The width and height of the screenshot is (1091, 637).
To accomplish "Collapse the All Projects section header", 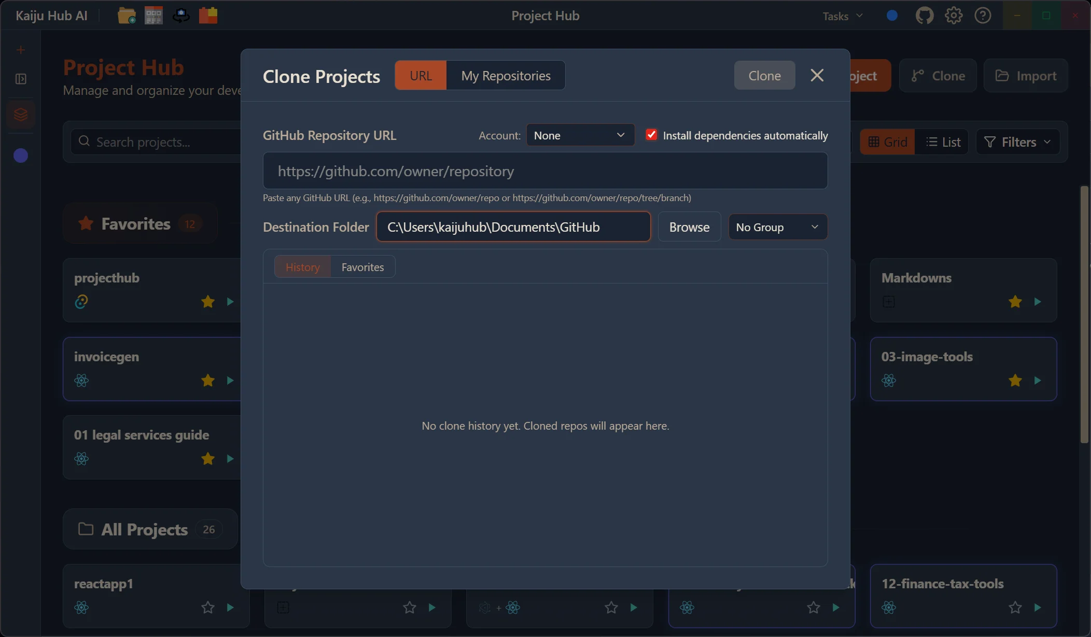I will tap(150, 529).
